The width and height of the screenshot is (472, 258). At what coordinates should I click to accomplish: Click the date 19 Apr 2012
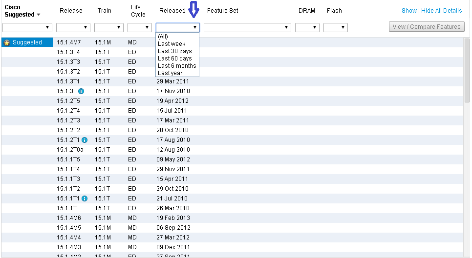click(172, 101)
